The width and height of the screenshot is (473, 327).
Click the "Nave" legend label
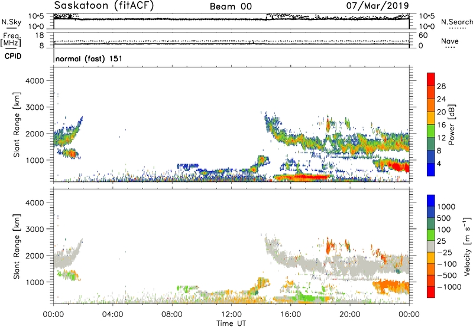tap(450, 41)
